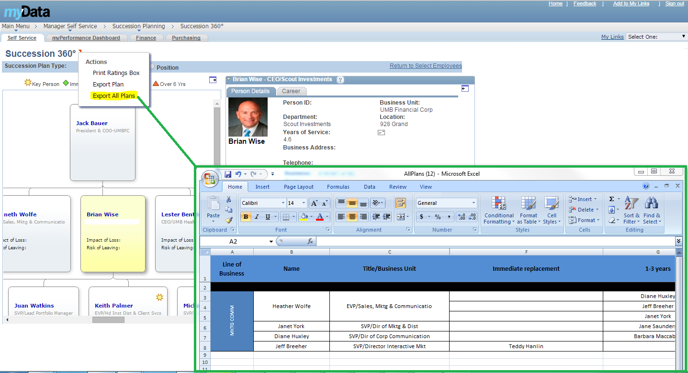Click Return to Select Employees link
Viewport: 688px width, 373px height.
426,66
